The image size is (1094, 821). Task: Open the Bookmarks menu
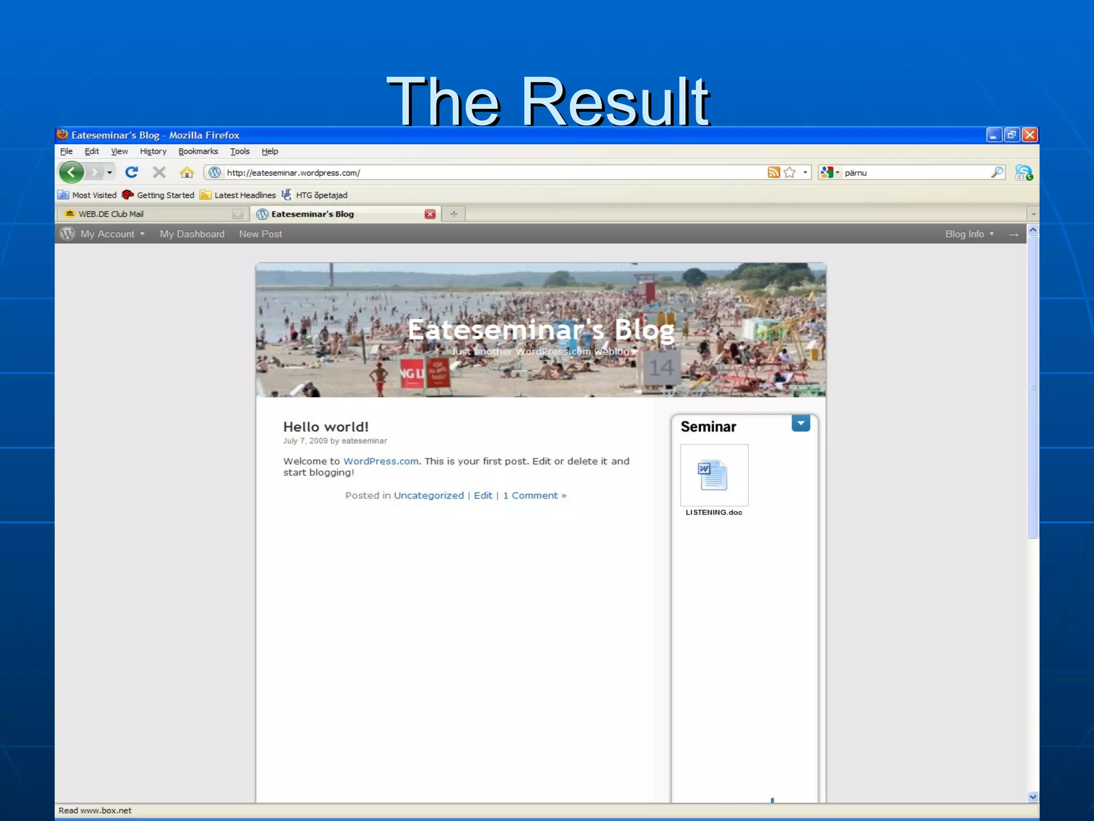[x=198, y=151]
